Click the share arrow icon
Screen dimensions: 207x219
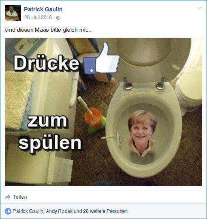[x=8, y=197]
